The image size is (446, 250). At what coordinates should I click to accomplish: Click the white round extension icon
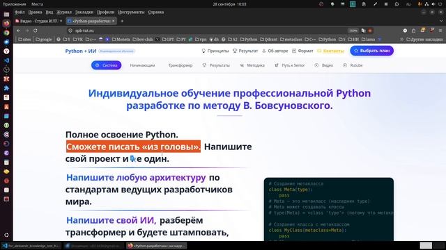coord(405,31)
